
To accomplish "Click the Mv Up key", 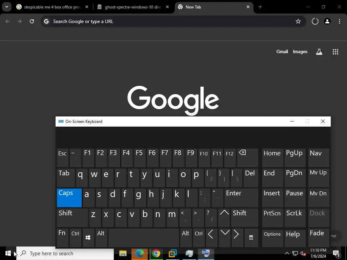I will (319, 178).
